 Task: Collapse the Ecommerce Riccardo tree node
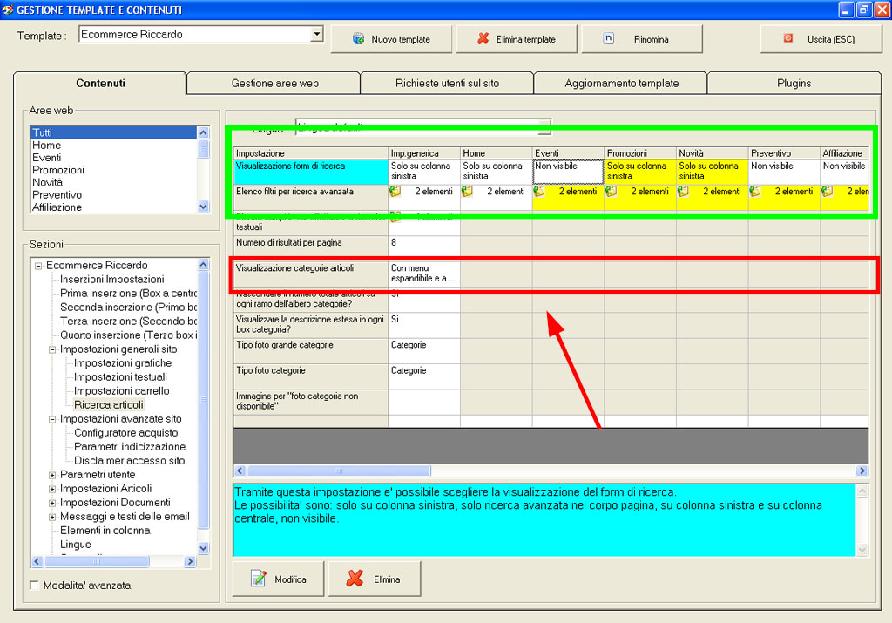[38, 266]
